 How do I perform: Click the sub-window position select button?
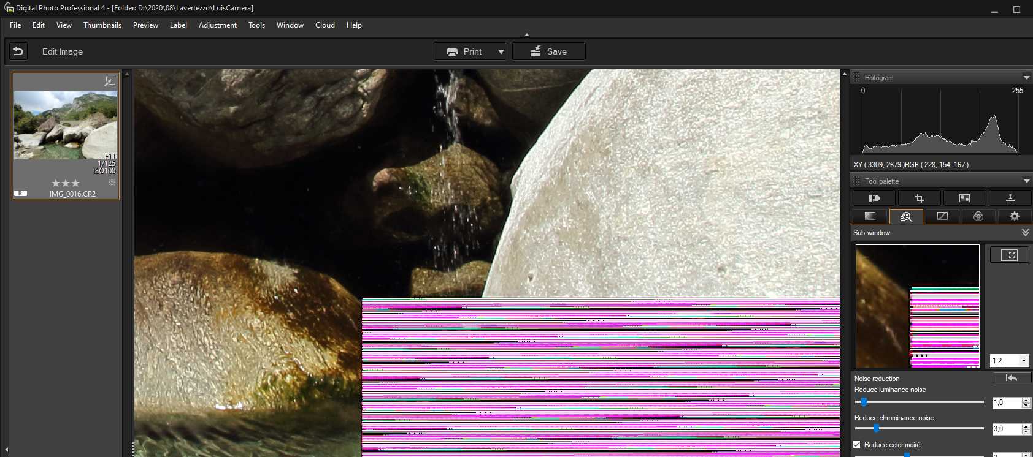pos(1009,255)
